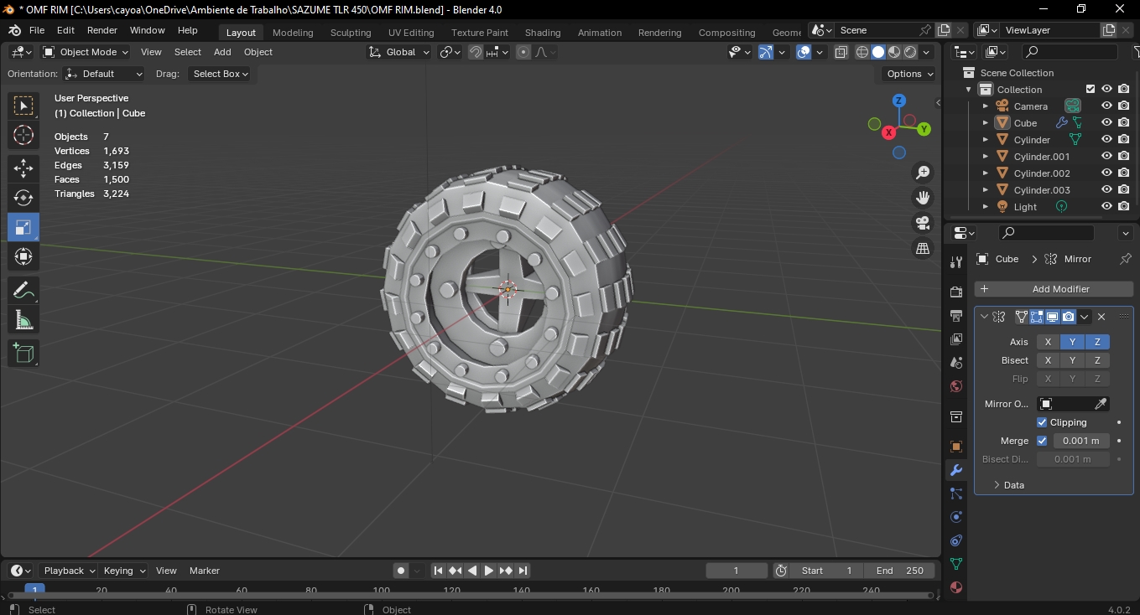Switch to the Shading workspace tab
Viewport: 1140px width, 615px height.
[x=543, y=33]
